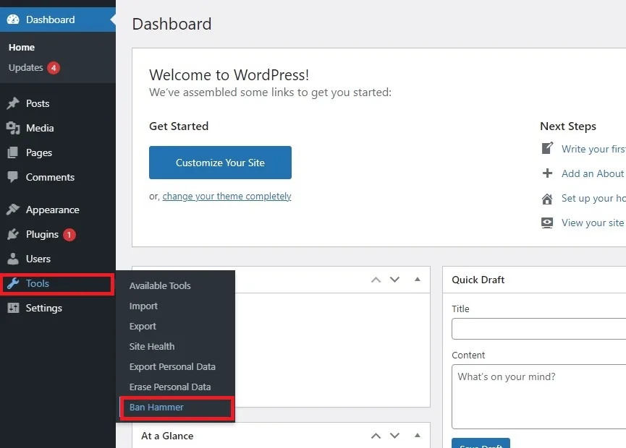Click the Media library icon
626x448 pixels.
pos(13,128)
